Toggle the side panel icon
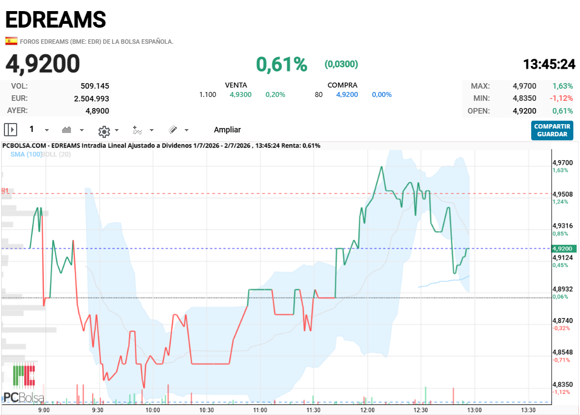Viewport: 580px width, 415px height. pyautogui.click(x=11, y=130)
